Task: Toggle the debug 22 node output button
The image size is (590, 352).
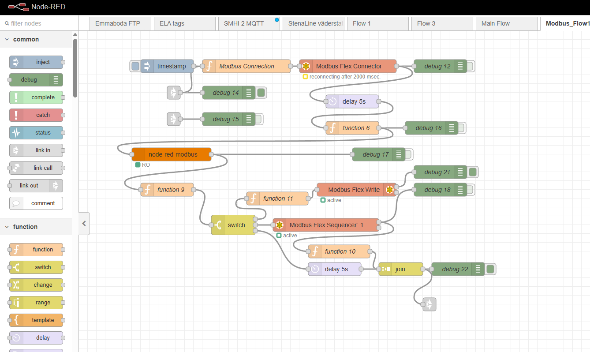Action: coord(490,269)
